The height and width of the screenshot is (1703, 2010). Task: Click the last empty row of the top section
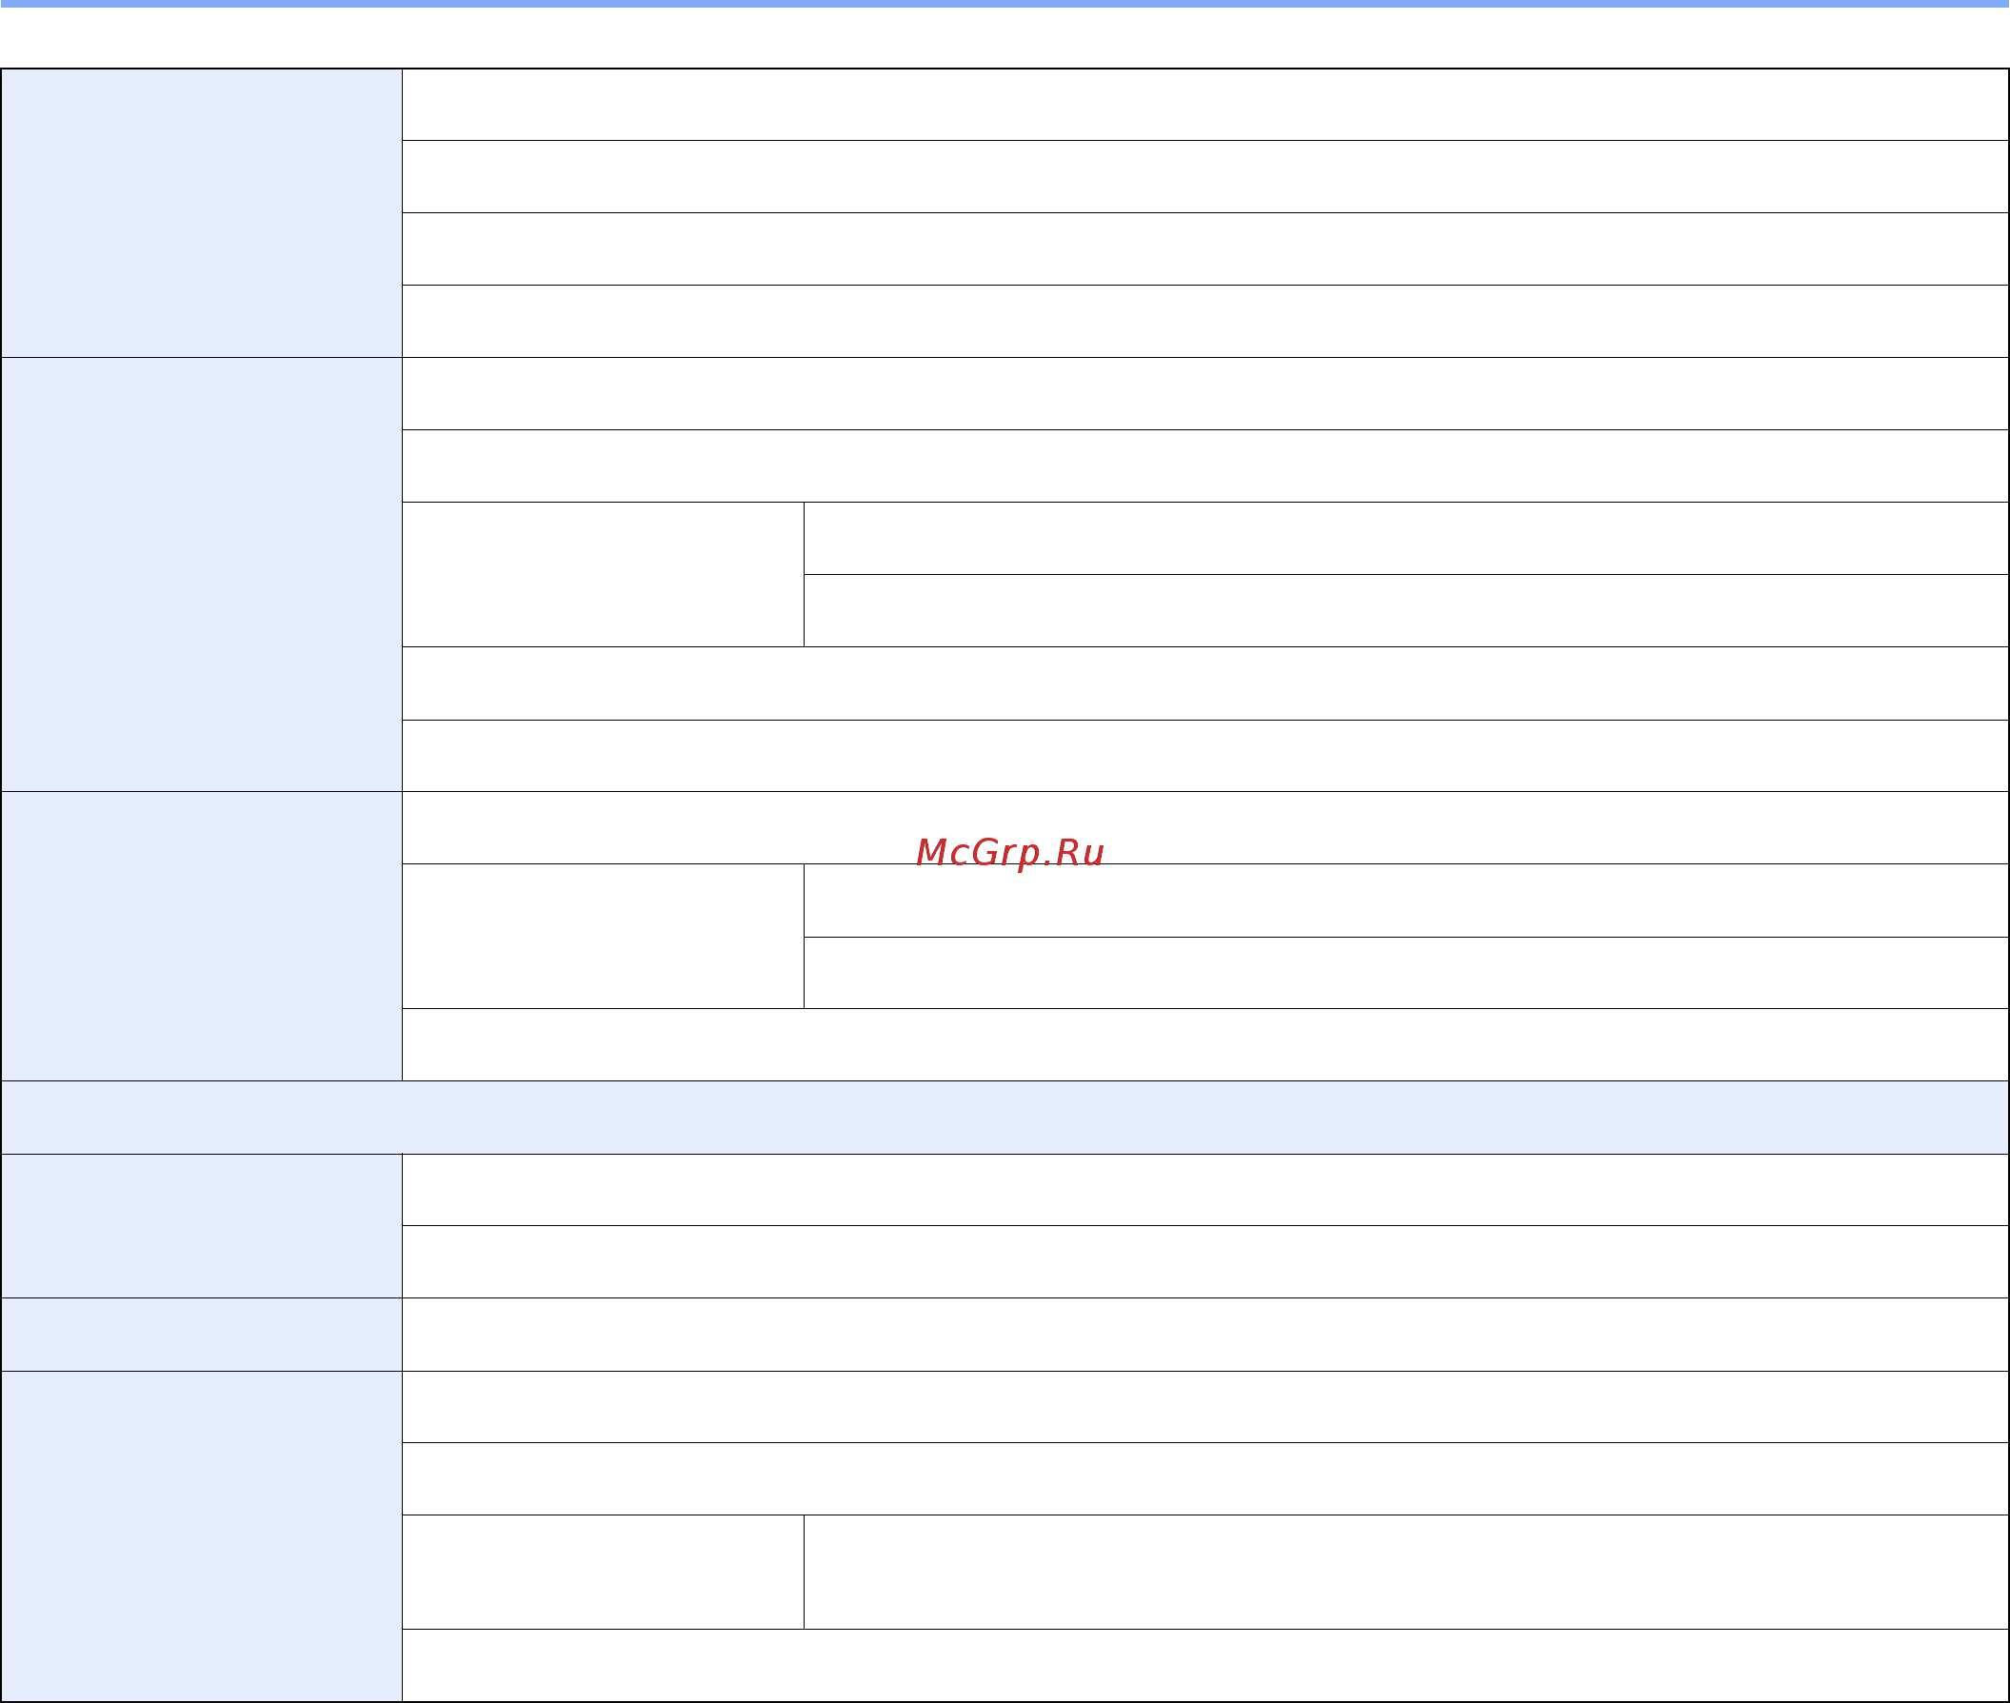pos(1204,322)
